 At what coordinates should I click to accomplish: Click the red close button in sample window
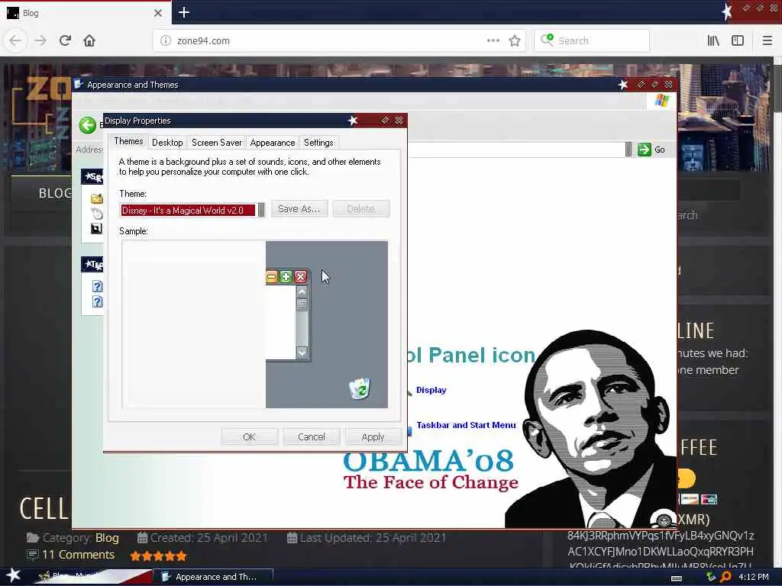[300, 276]
